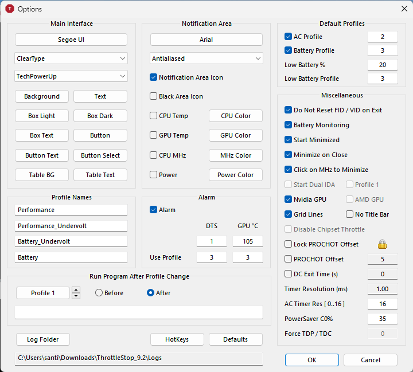Open MHz Color picker button
This screenshot has height=372, width=413.
pos(236,155)
